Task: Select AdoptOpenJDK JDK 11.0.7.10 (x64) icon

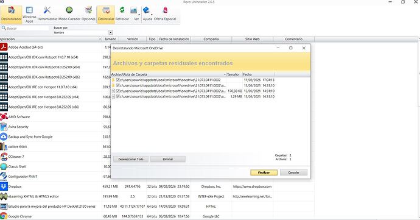Action: click(4, 57)
